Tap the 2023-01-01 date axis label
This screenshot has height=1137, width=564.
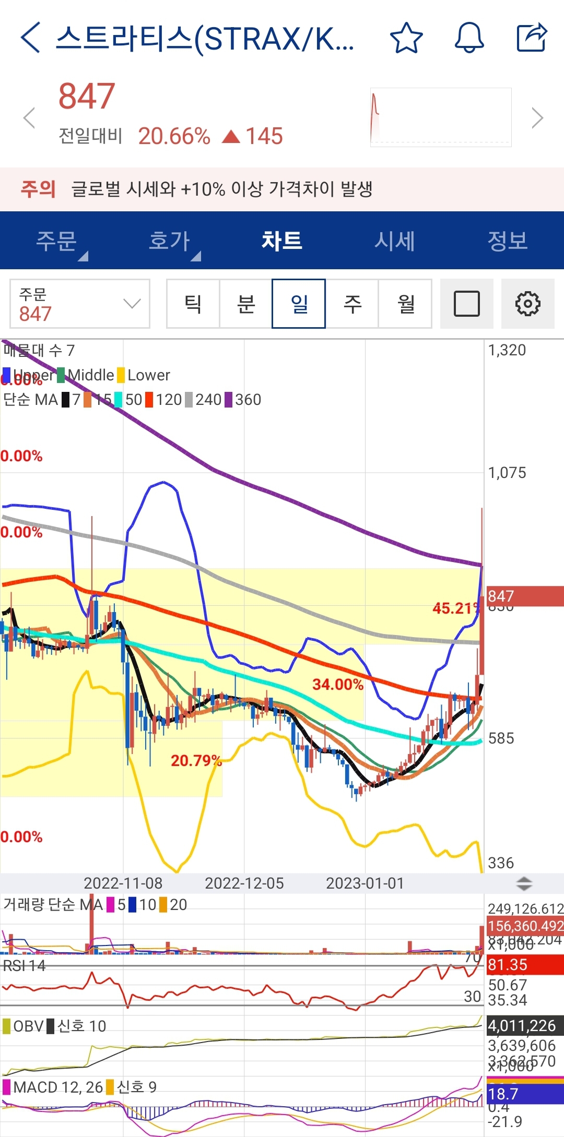click(365, 883)
